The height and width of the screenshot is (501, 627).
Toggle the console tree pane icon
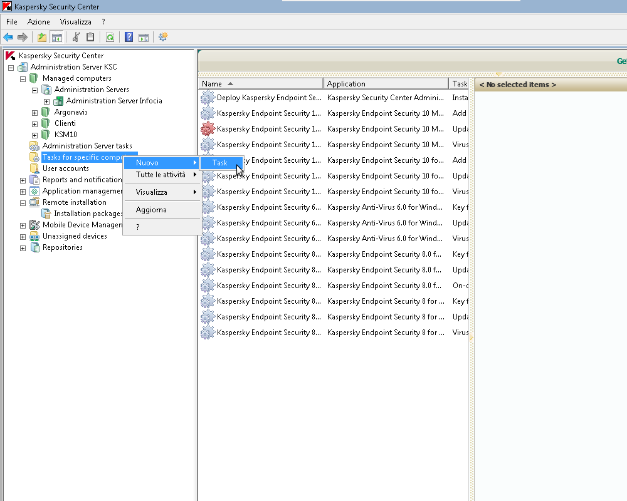click(57, 38)
